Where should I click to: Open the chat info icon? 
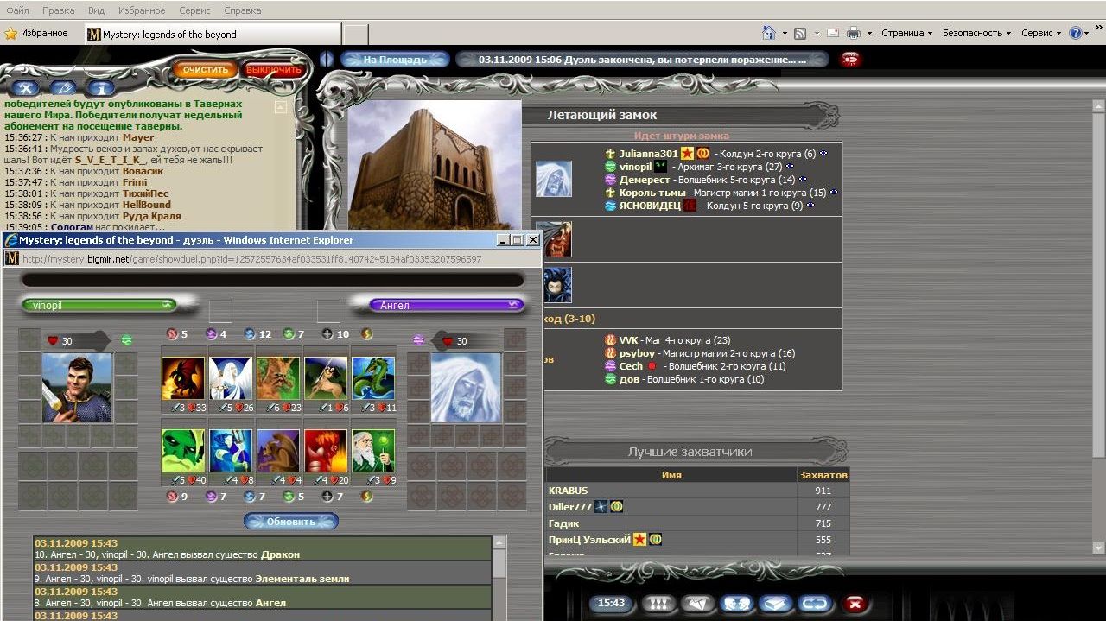tap(100, 88)
